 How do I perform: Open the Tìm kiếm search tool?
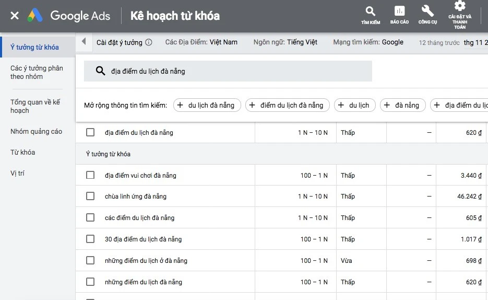(371, 15)
